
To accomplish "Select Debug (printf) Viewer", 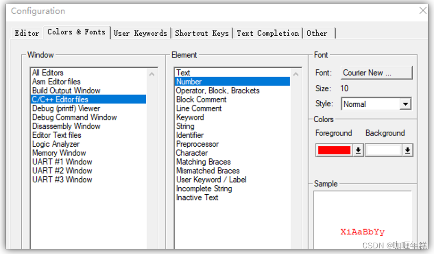I will coord(89,108).
